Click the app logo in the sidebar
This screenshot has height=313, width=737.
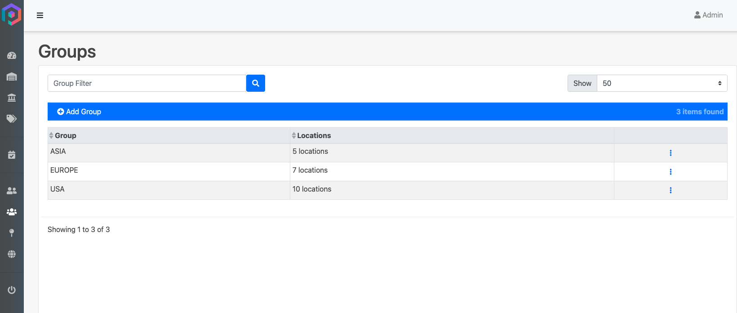click(12, 14)
